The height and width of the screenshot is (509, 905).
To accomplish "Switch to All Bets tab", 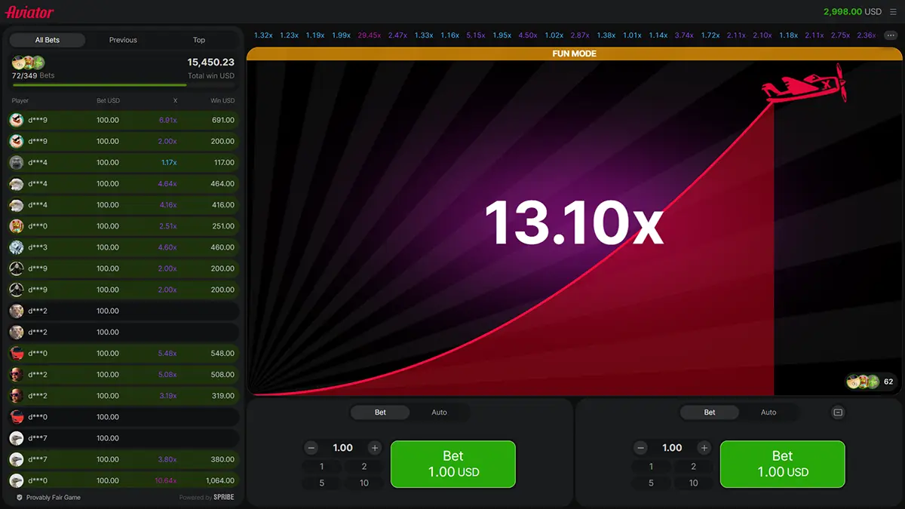I will coord(47,40).
